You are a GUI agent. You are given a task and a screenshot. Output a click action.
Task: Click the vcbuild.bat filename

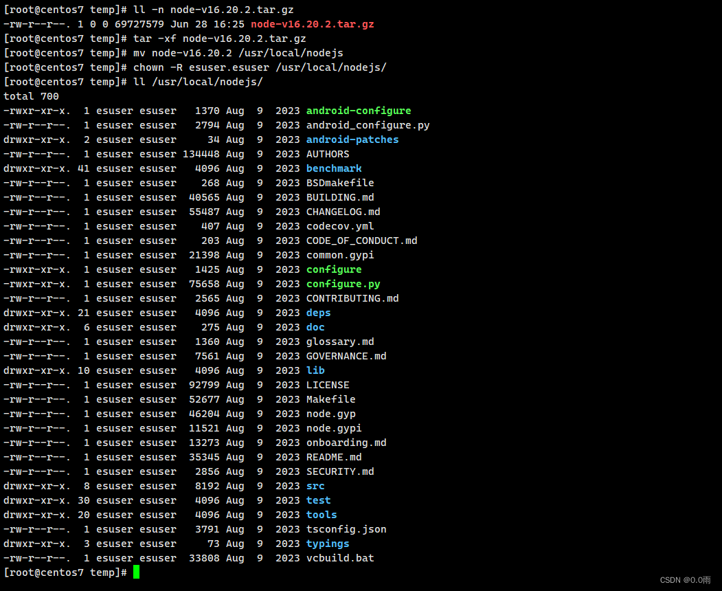click(339, 557)
